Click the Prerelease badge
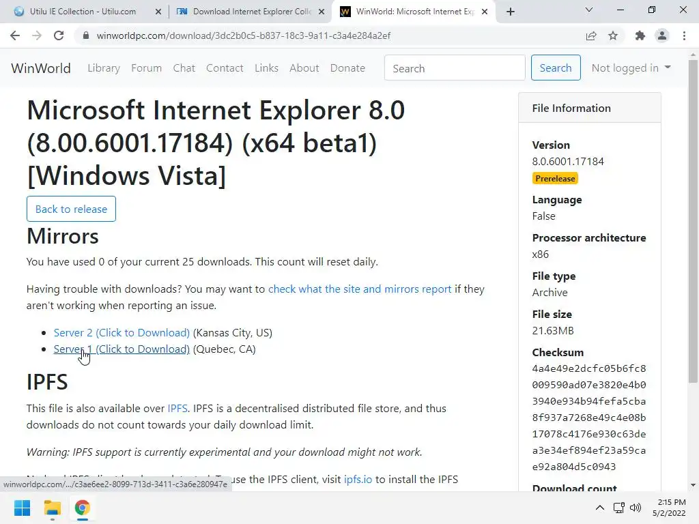Viewport: 699px width, 524px height. 555,179
